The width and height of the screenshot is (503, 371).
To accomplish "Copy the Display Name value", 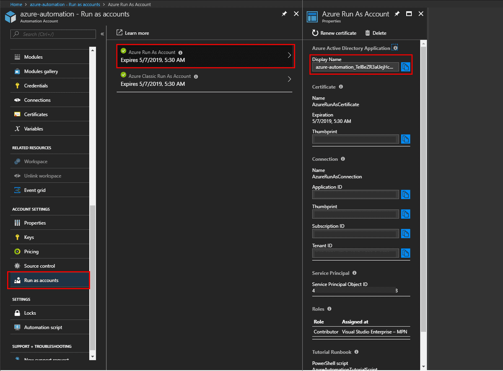I will (405, 67).
